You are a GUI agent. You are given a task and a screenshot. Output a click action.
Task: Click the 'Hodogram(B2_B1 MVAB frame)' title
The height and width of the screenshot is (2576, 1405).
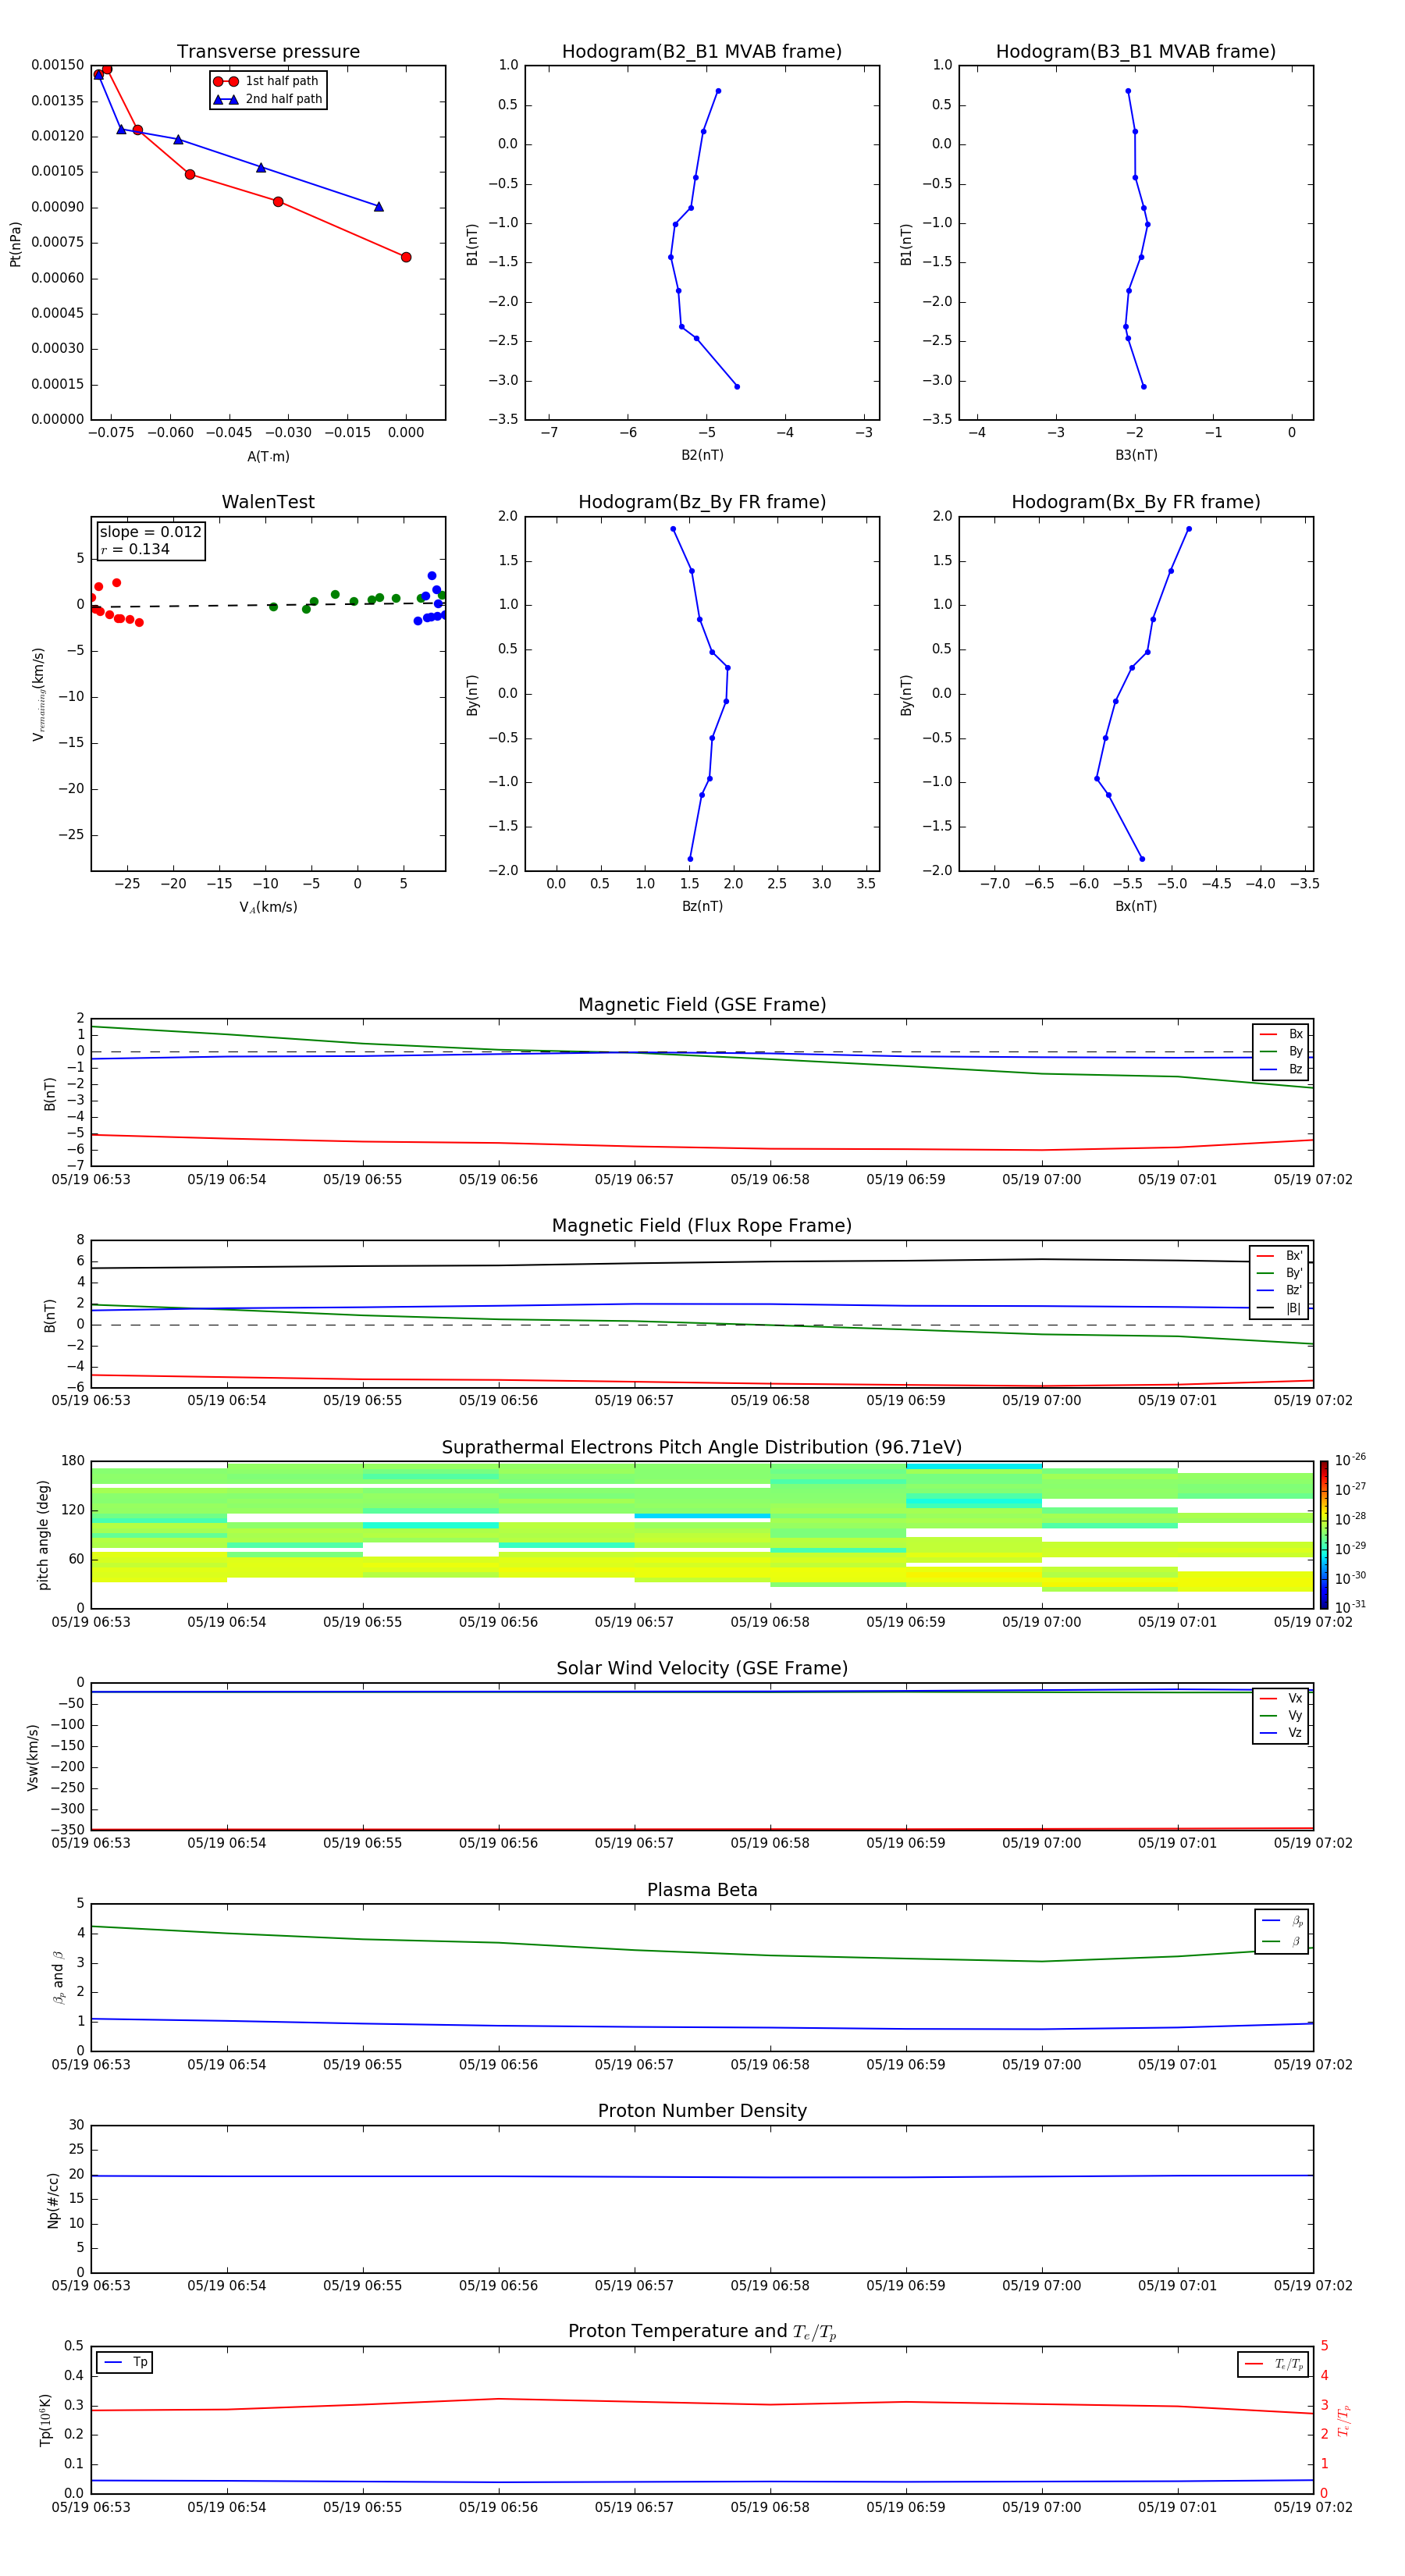pos(702,52)
